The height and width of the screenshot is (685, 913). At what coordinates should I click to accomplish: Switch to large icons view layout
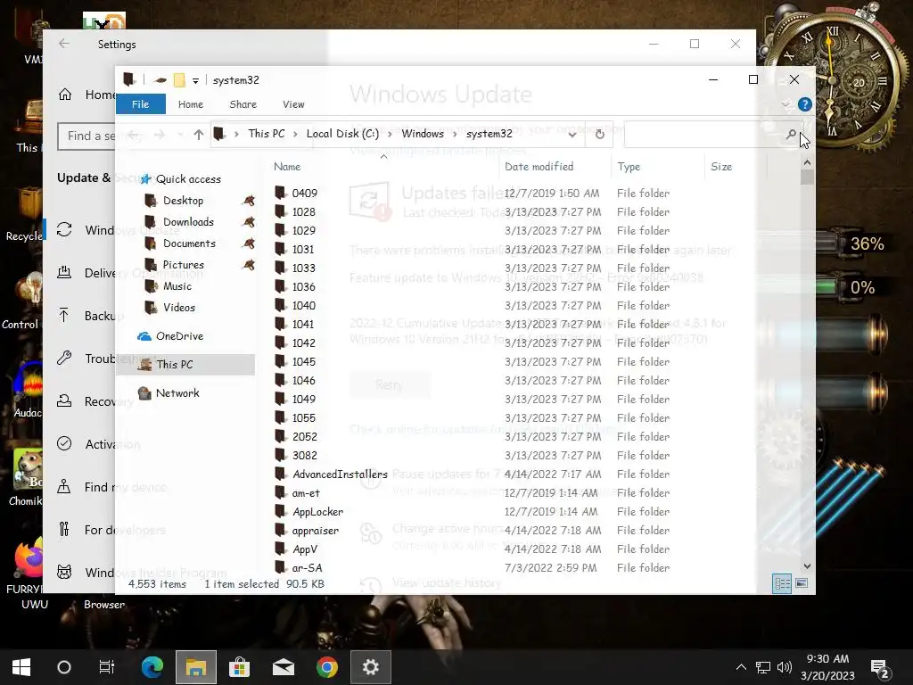pos(802,583)
